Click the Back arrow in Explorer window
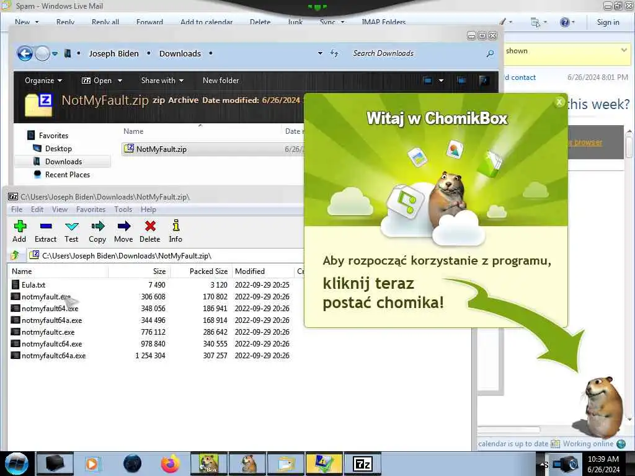The height and width of the screenshot is (476, 635). pyautogui.click(x=25, y=53)
